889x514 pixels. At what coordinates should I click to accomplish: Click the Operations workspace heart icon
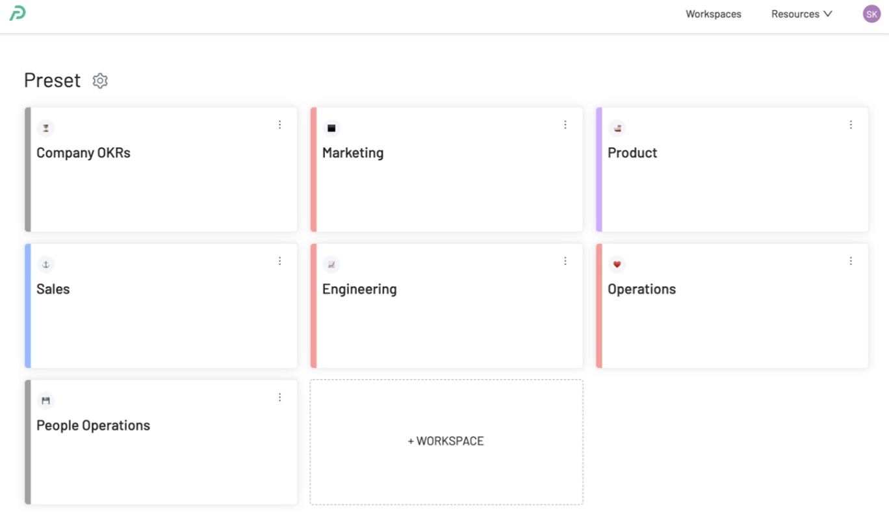(x=617, y=264)
